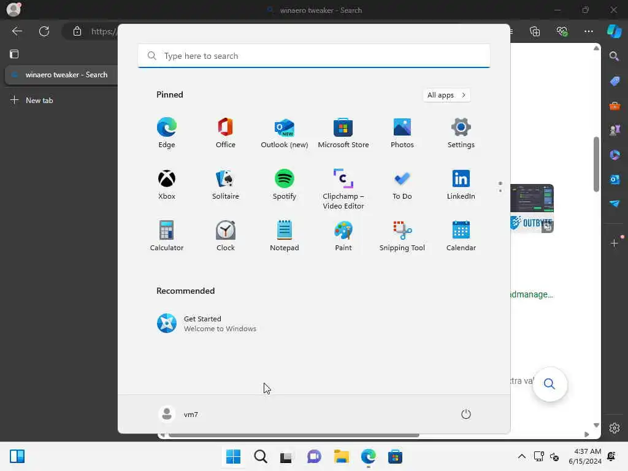
Task: Open Settings from pinned apps
Action: point(461,132)
